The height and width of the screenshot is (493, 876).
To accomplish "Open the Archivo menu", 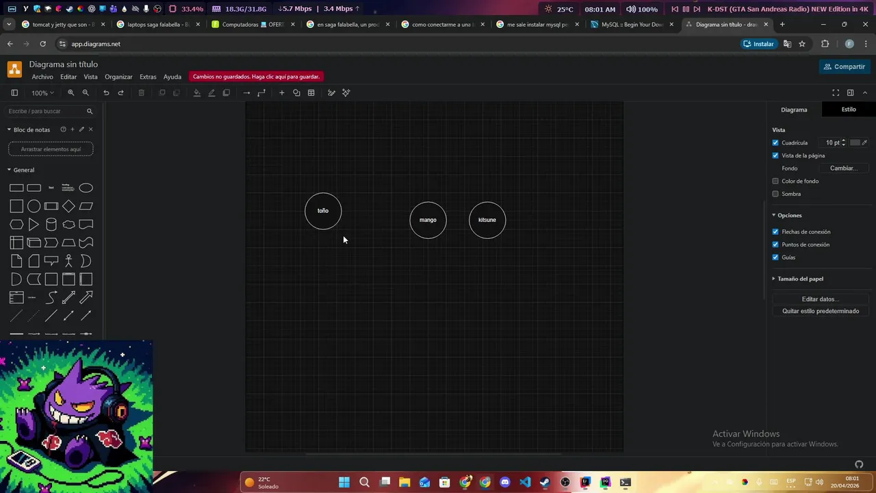I will point(42,77).
